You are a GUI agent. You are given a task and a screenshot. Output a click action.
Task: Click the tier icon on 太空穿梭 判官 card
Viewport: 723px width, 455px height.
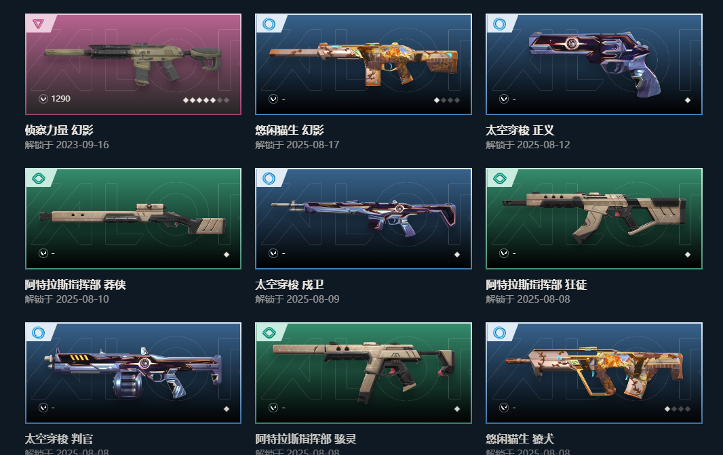[x=38, y=332]
